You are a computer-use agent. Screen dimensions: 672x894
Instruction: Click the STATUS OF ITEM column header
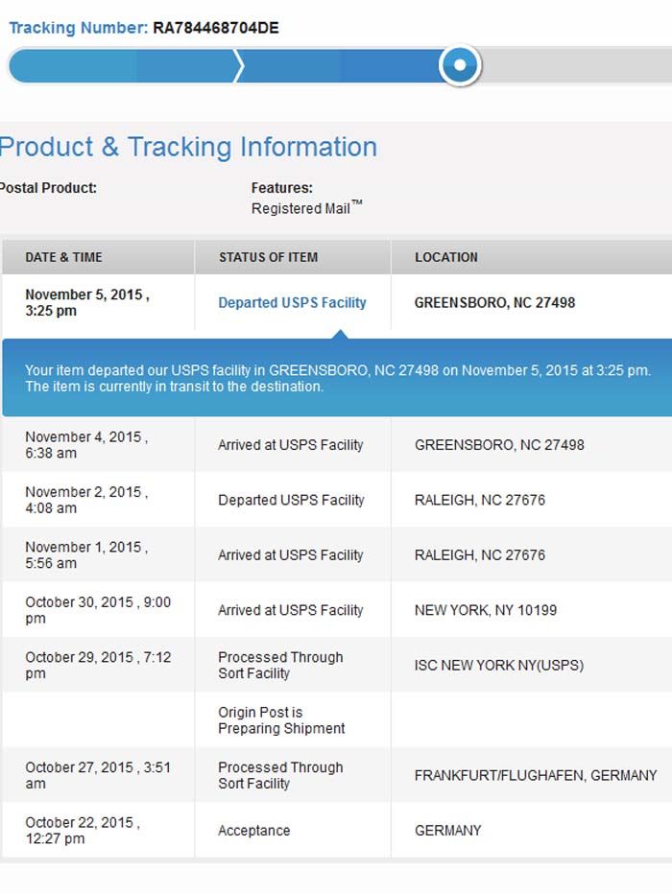point(268,257)
